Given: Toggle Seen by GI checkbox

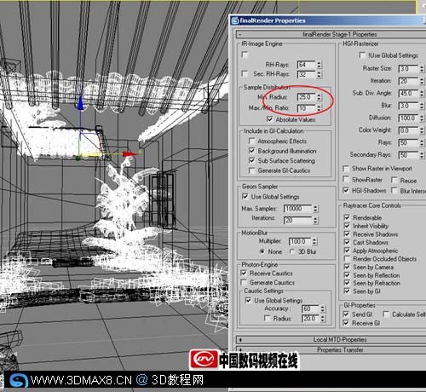Looking at the screenshot, I should click(347, 291).
